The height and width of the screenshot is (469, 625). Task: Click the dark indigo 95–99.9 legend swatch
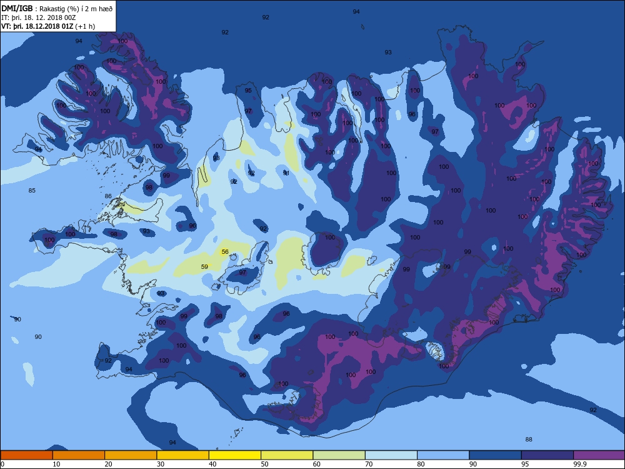pyautogui.click(x=547, y=455)
